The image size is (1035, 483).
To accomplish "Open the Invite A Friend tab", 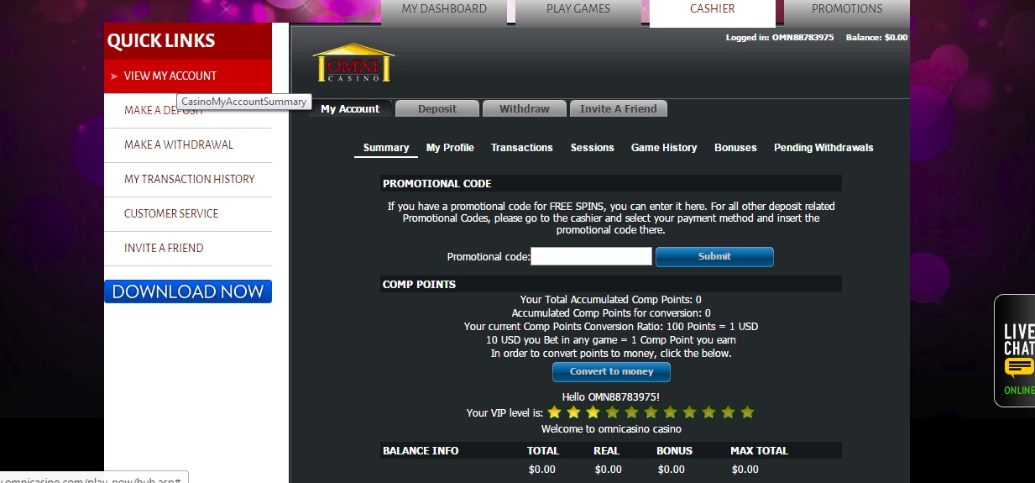I will click(619, 108).
